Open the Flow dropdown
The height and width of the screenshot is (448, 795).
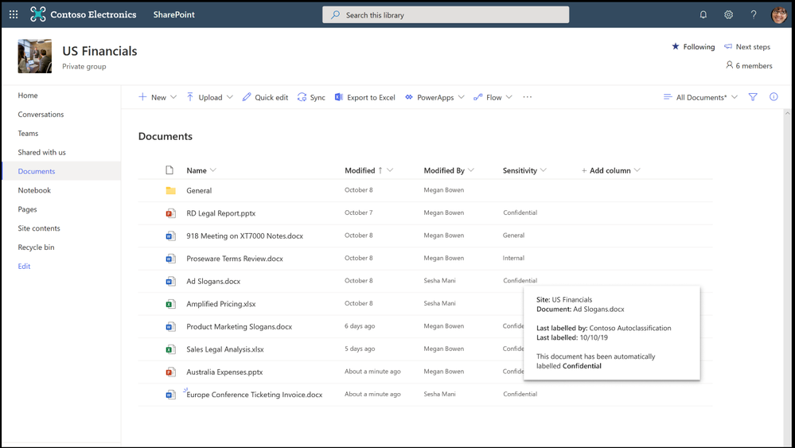[493, 97]
